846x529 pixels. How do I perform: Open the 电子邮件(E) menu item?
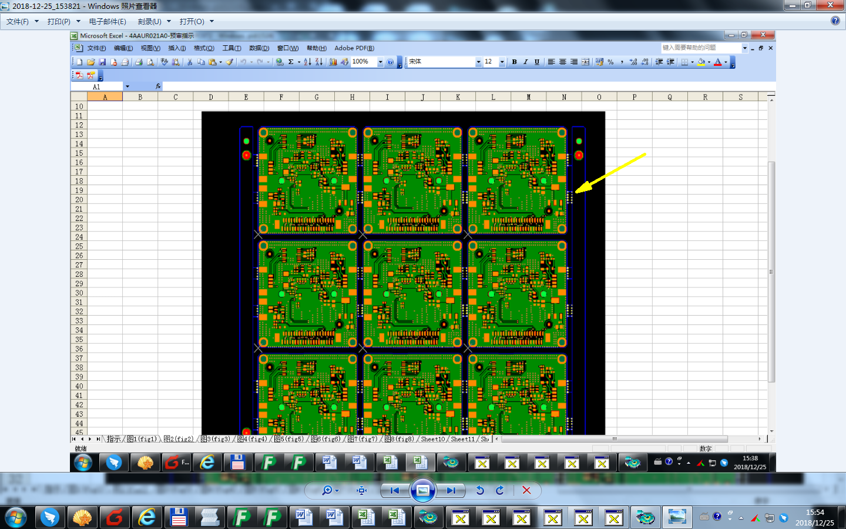[108, 21]
